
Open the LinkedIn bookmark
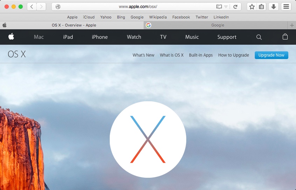tap(221, 17)
